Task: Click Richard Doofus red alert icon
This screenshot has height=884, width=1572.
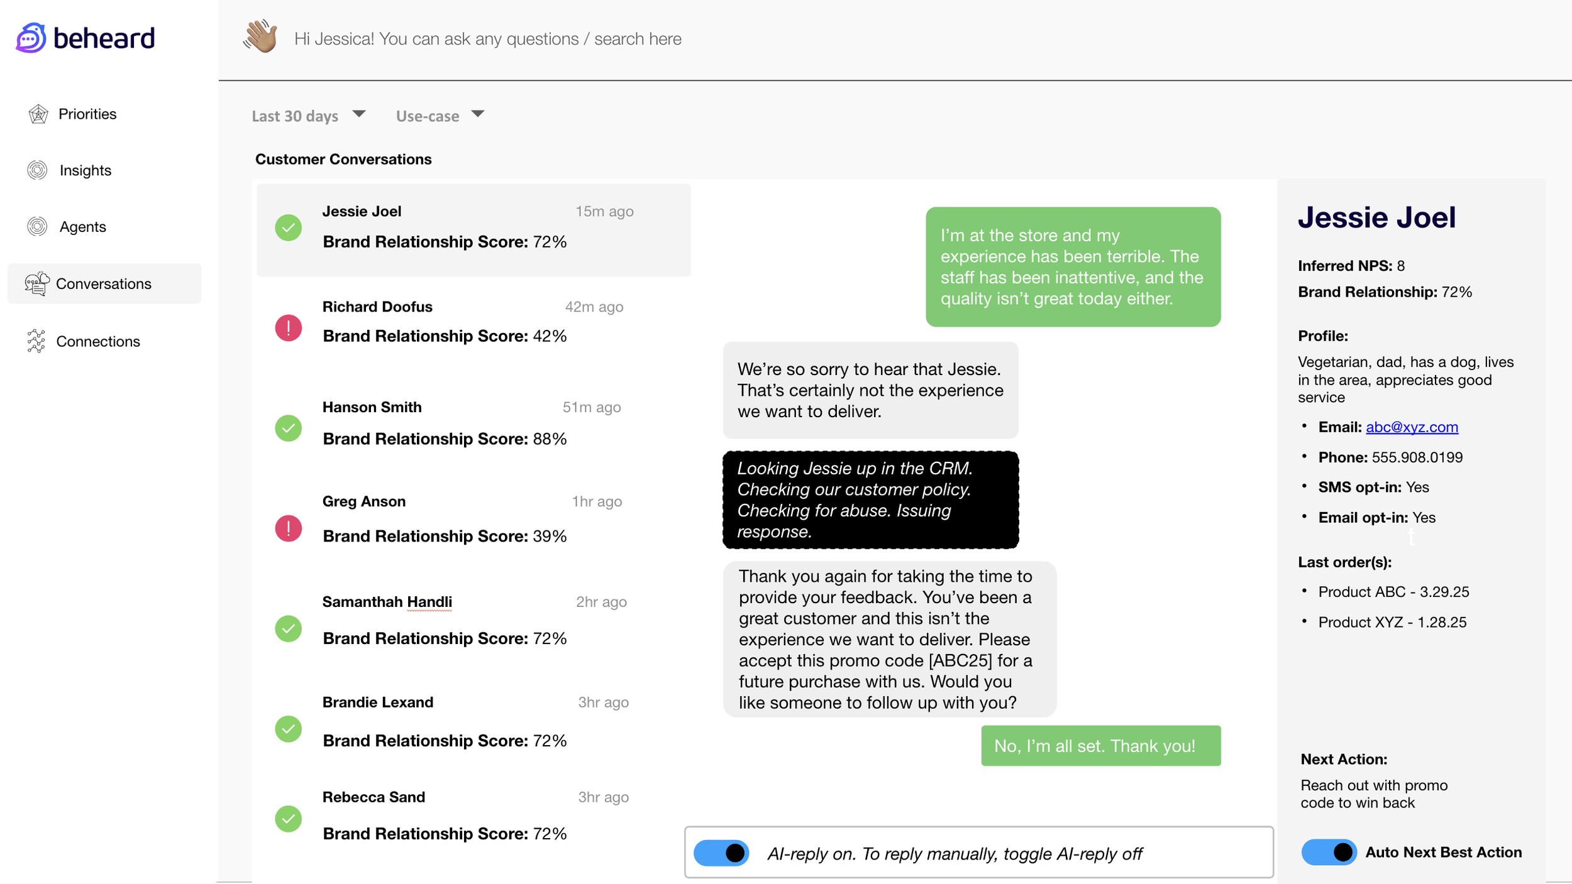Action: click(x=289, y=328)
